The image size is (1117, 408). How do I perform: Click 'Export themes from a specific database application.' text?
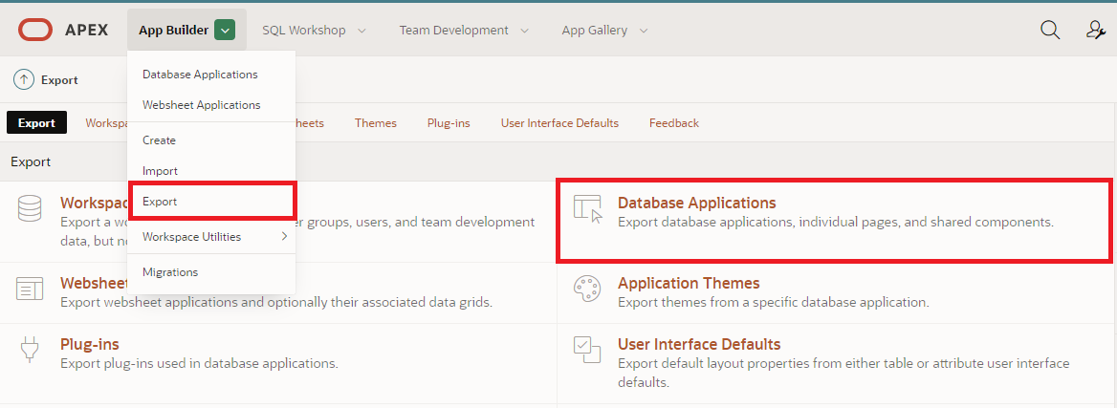(x=774, y=302)
